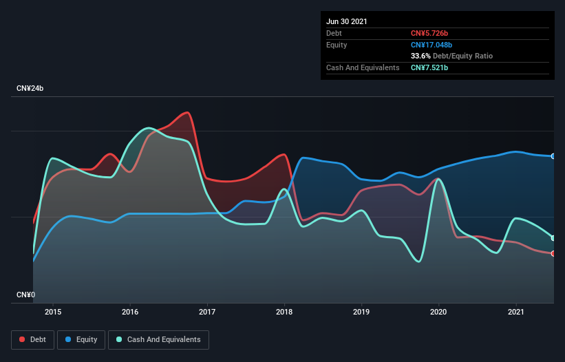Click the CN¥17.048b equity value
Image resolution: width=565 pixels, height=362 pixels.
(x=431, y=45)
